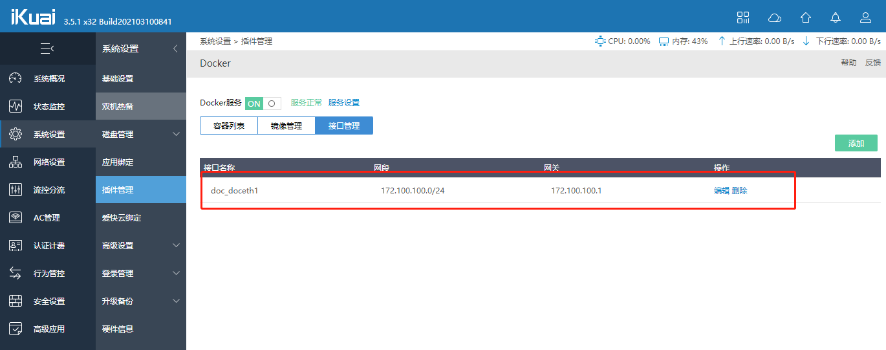Collapse the 系统设置 panel chevron

[x=175, y=49]
